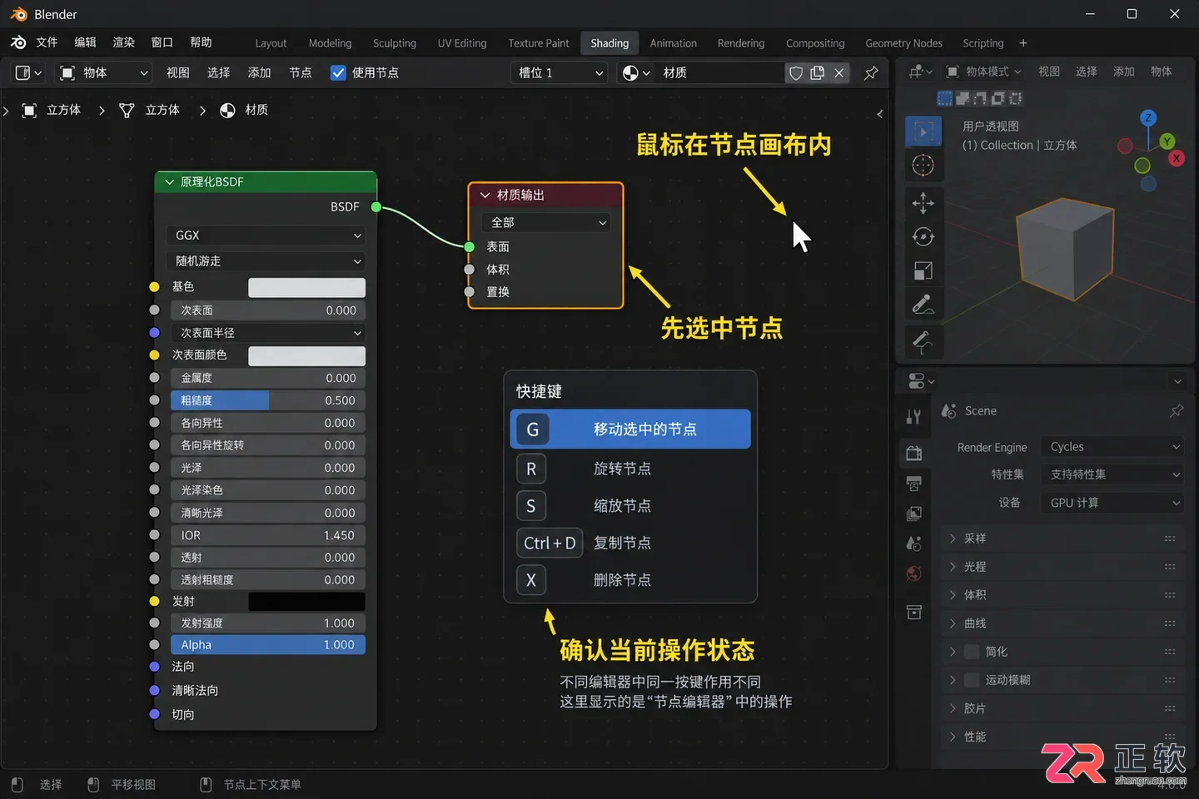
Task: Select the Move tool in the viewport toolbar
Action: [923, 203]
